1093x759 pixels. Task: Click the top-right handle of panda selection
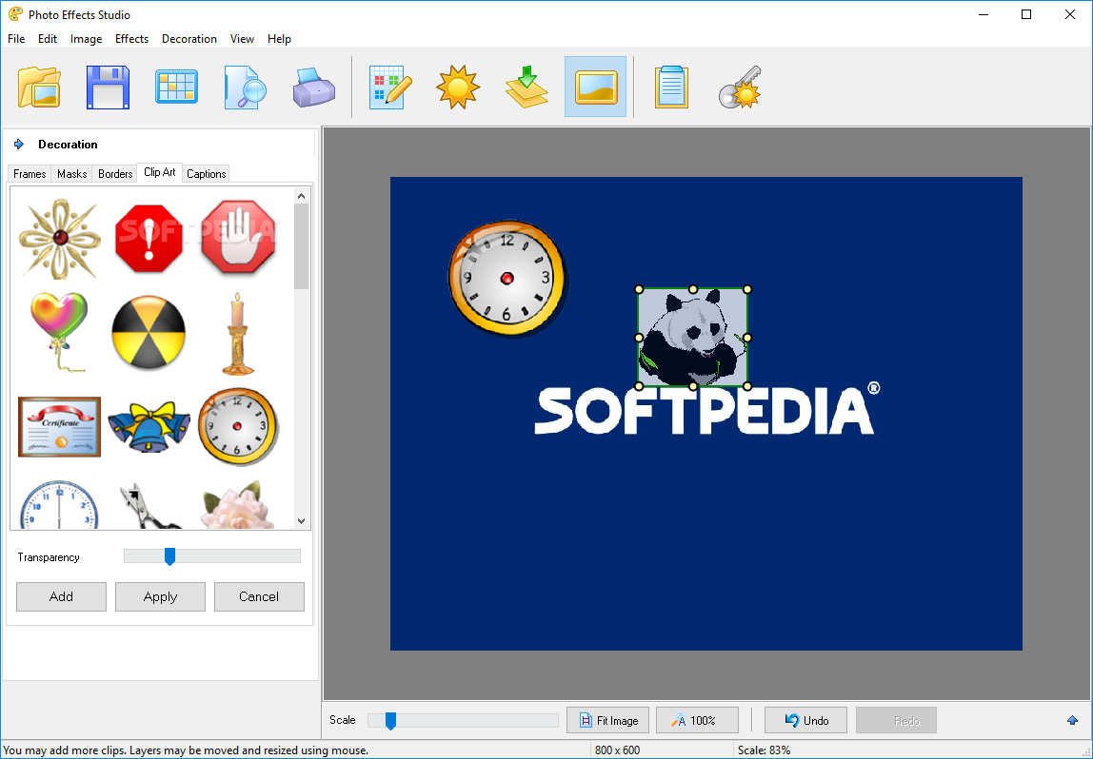(x=747, y=289)
